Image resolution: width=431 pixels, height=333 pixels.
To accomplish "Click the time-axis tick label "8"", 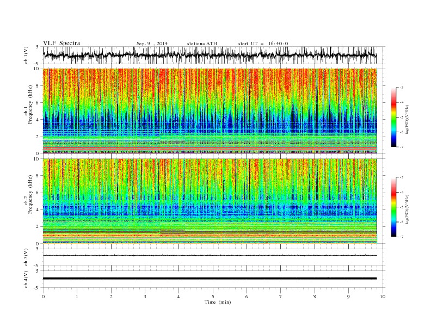I will point(315,297).
